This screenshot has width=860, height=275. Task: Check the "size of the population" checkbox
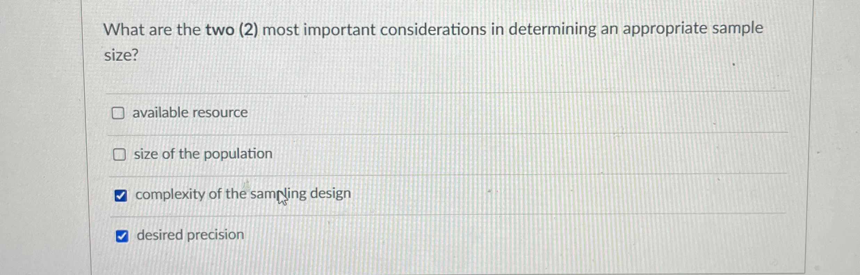pos(119,154)
